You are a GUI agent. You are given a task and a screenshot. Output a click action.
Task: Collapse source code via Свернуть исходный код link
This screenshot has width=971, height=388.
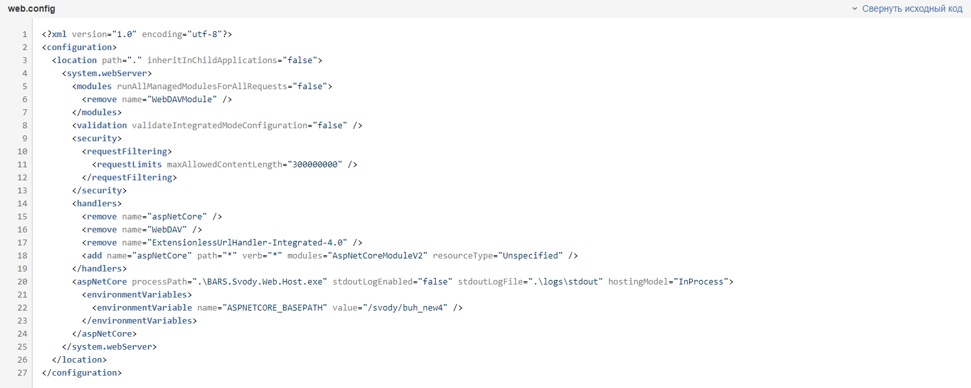[912, 8]
